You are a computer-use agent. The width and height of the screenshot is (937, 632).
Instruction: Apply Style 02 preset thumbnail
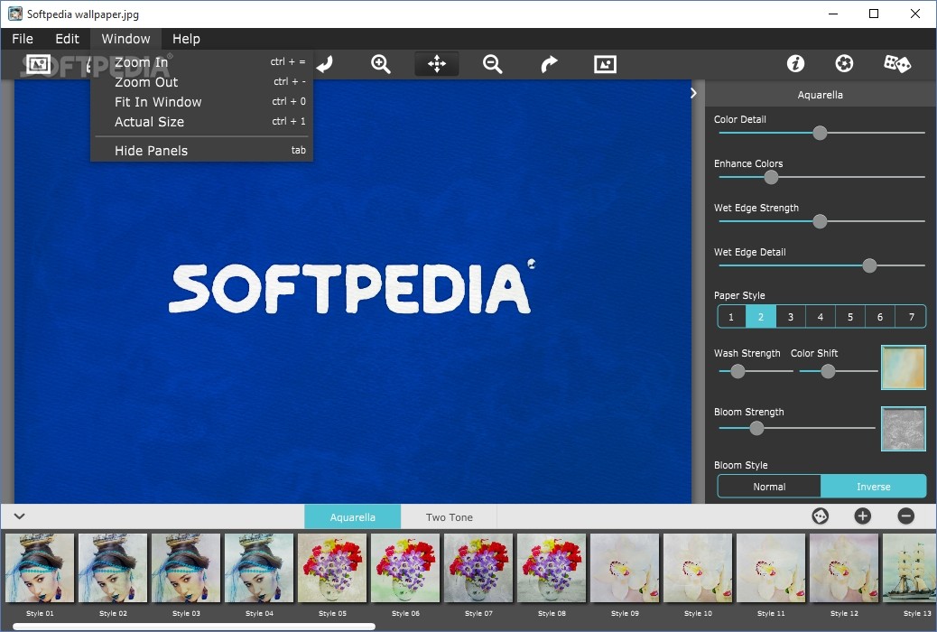click(113, 568)
